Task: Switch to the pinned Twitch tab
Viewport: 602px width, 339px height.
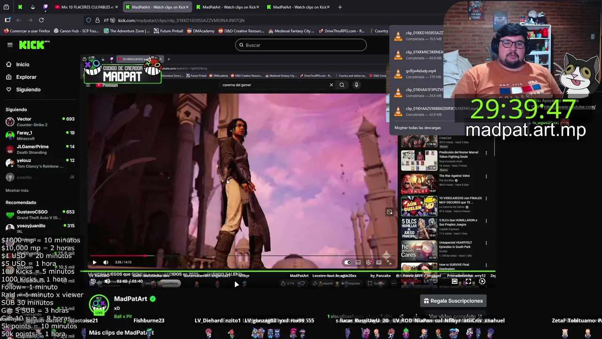Action: point(45,7)
